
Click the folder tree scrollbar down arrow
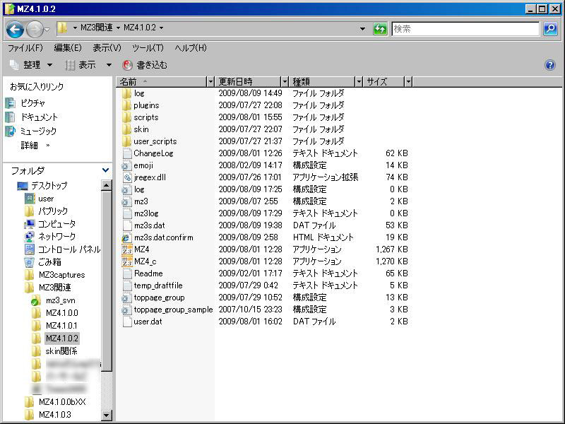107,416
